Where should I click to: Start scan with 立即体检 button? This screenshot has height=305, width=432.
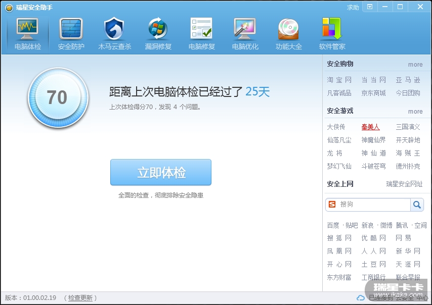(161, 172)
